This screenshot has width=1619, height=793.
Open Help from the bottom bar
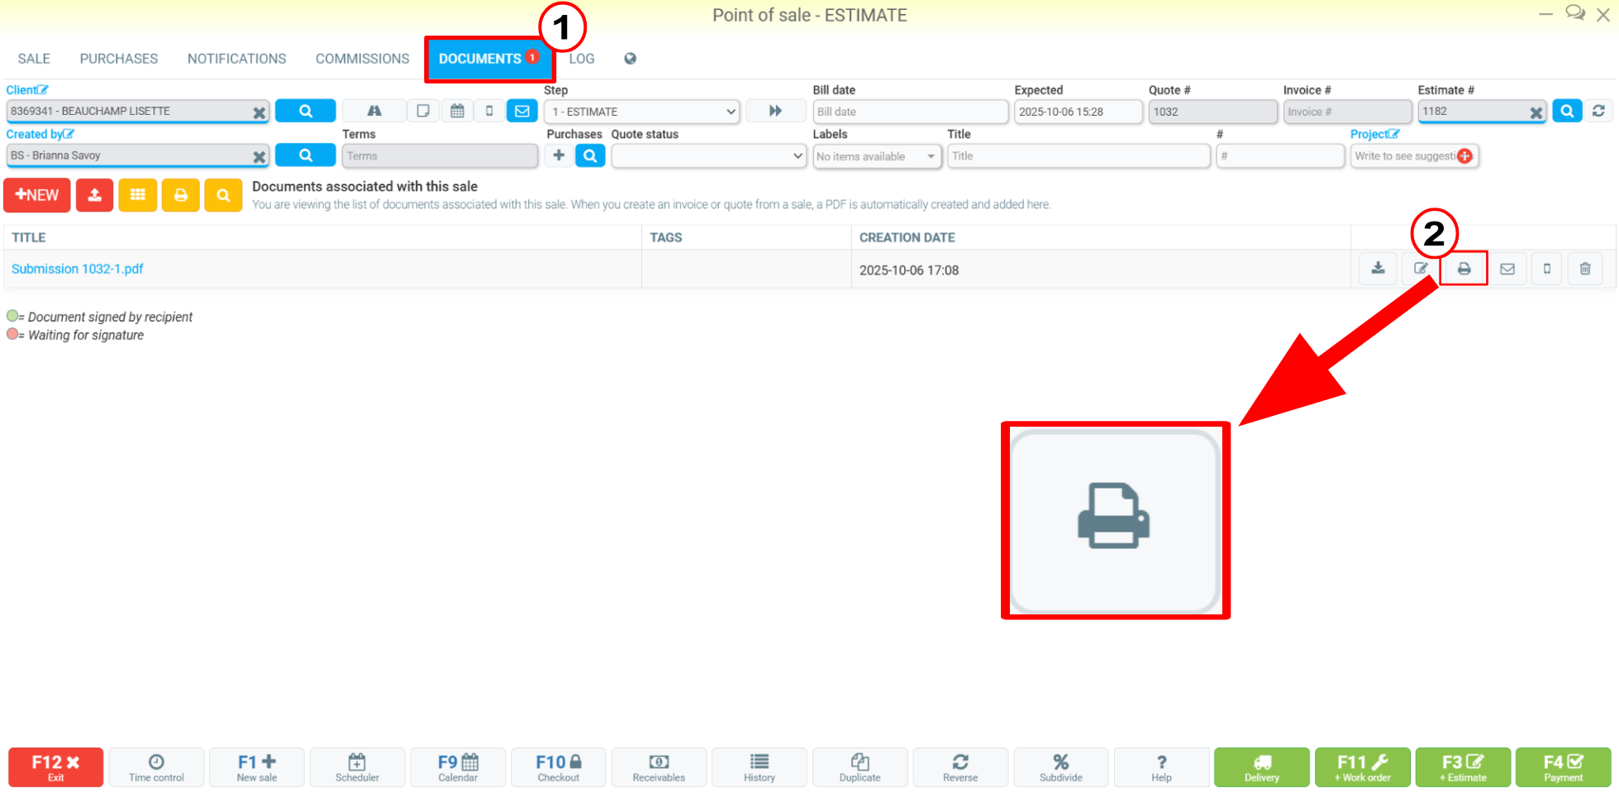[1161, 767]
